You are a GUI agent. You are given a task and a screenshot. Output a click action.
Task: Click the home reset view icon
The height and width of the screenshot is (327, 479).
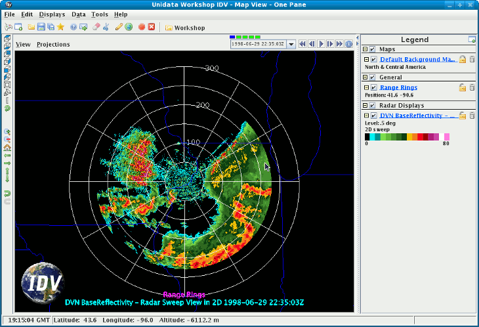click(7, 147)
